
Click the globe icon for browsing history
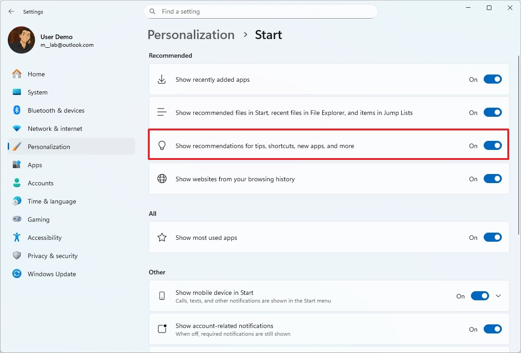[162, 179]
